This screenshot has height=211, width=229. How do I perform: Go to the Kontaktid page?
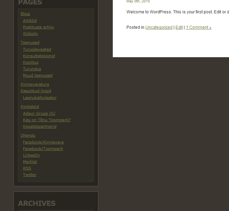coord(30,107)
